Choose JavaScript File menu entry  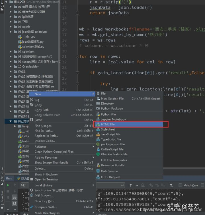coord(129,134)
